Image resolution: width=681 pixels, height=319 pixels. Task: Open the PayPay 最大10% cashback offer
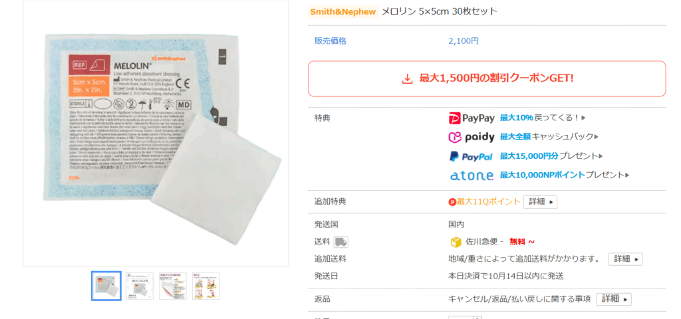[x=543, y=118]
